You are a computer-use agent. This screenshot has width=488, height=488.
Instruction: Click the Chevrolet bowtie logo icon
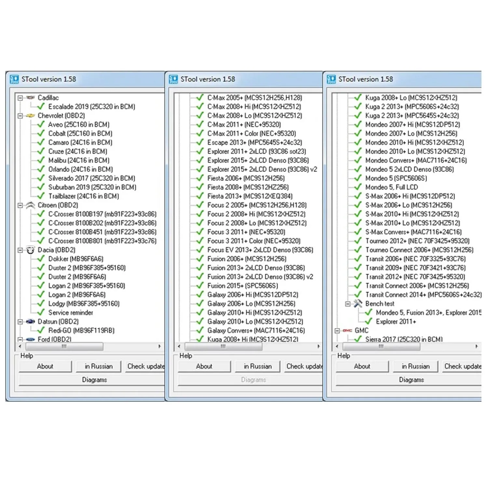30,115
